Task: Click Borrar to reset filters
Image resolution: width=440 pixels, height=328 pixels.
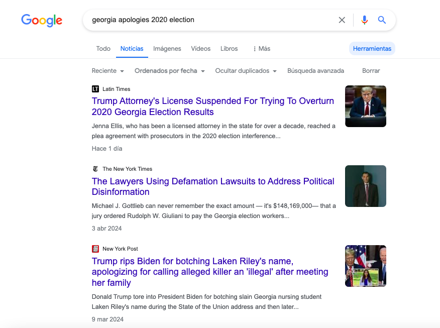Action: tap(371, 71)
